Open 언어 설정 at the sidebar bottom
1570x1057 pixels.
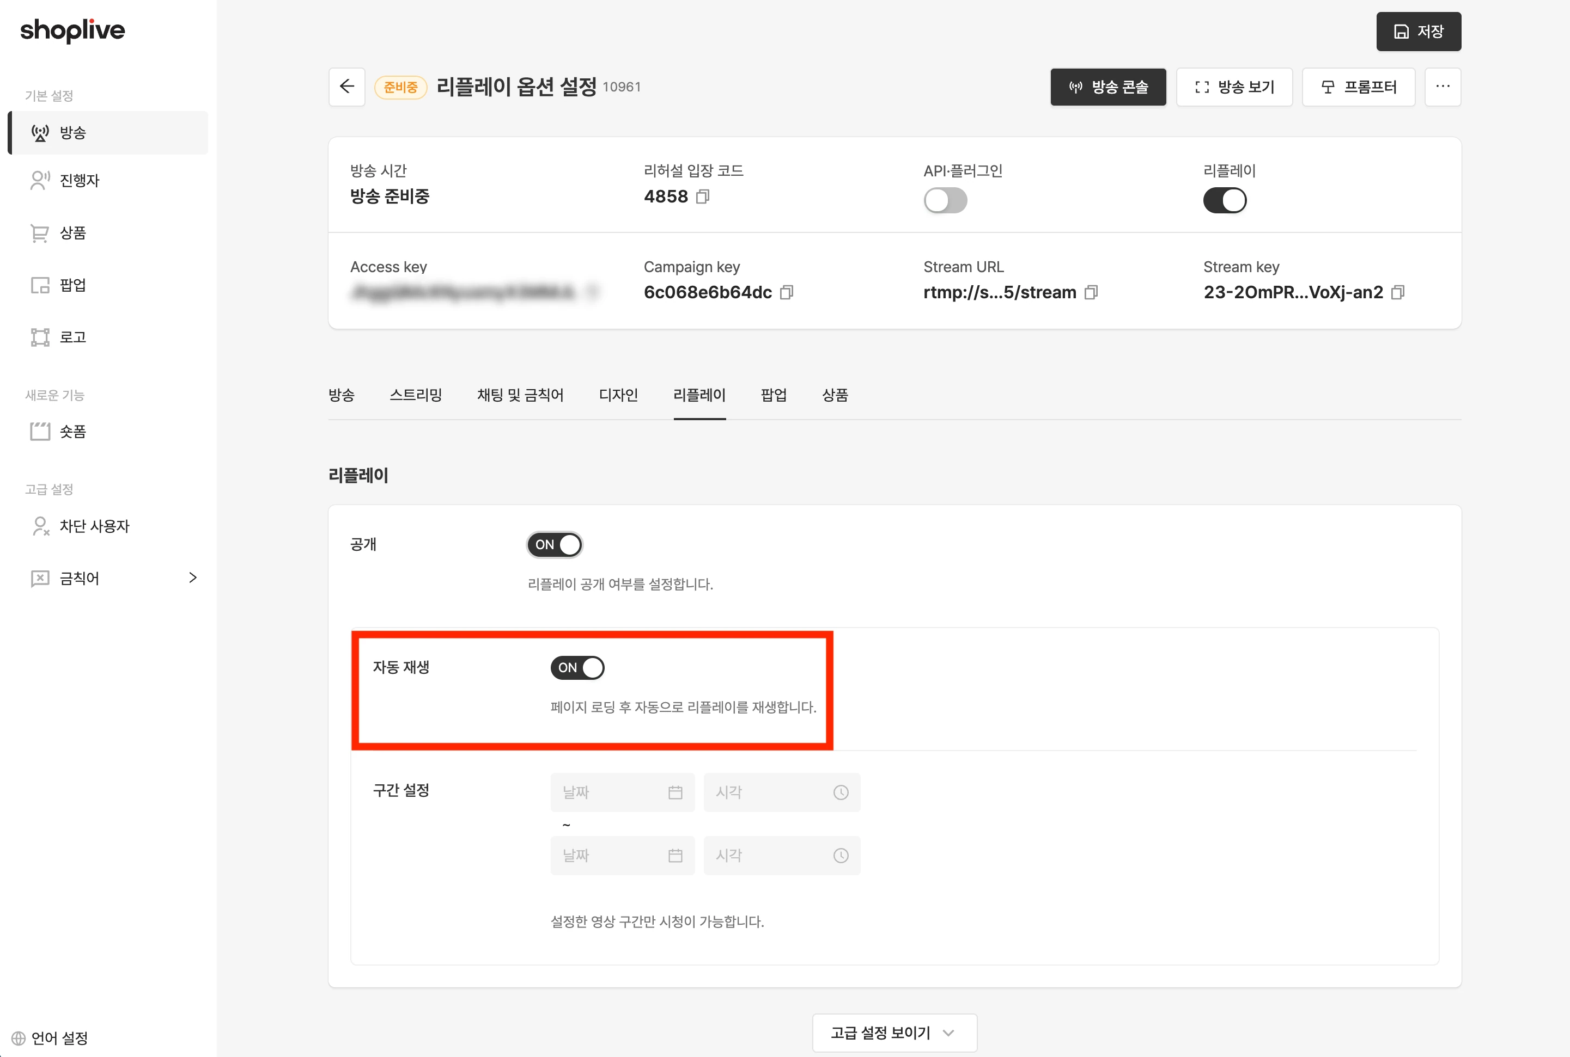click(50, 1038)
